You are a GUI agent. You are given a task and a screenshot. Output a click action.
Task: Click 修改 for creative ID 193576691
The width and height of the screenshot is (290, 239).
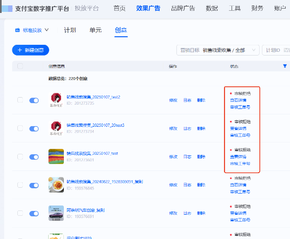173,213
